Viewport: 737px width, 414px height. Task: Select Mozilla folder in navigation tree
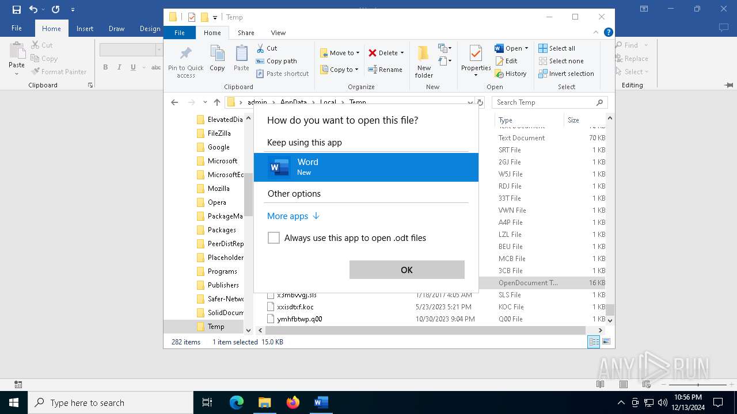[218, 189]
